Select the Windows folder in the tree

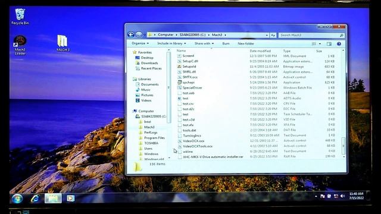(x=151, y=154)
